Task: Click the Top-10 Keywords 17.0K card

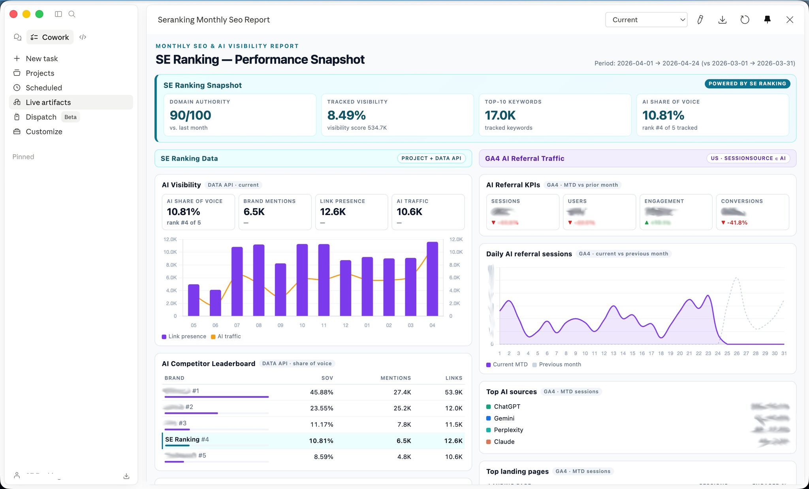Action: pyautogui.click(x=555, y=115)
